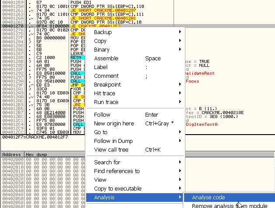Choose Follow from the context menu
The image size is (275, 208).
102,115
